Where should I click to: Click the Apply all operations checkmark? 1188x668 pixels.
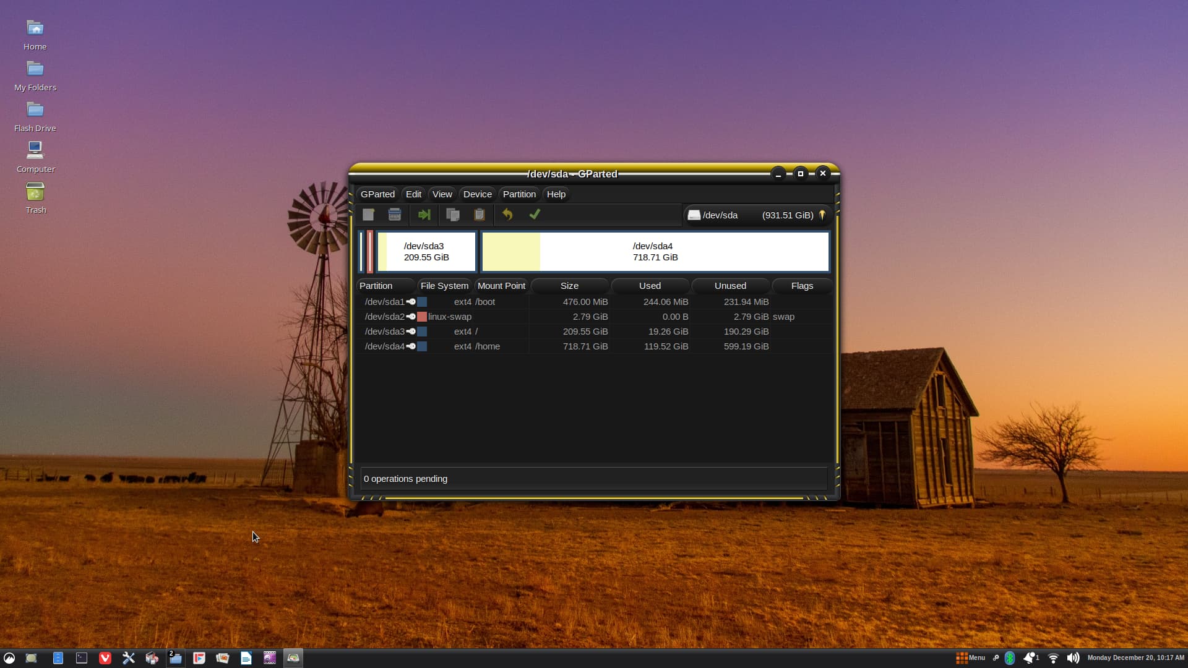[535, 214]
